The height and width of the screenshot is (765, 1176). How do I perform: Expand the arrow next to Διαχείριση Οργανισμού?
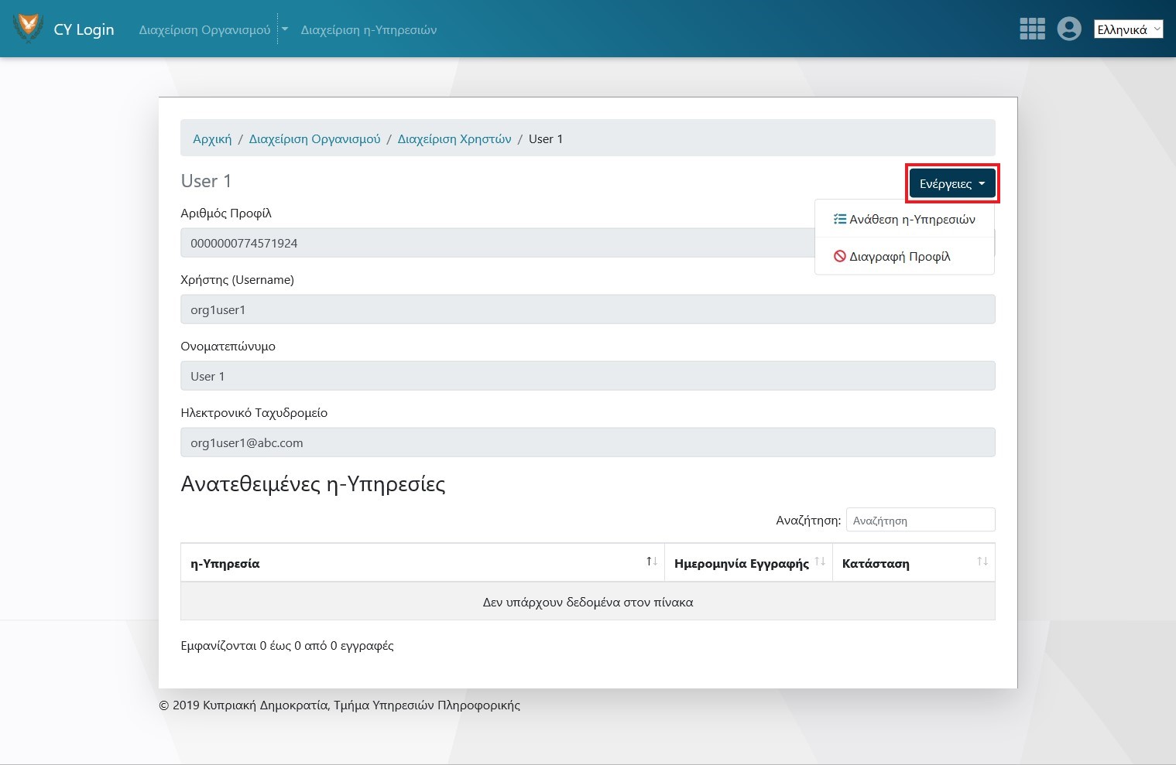[x=285, y=29]
